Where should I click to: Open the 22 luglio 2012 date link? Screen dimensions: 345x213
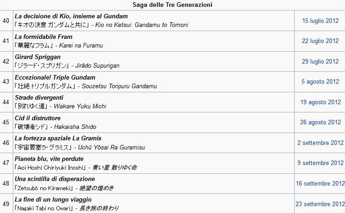point(320,41)
